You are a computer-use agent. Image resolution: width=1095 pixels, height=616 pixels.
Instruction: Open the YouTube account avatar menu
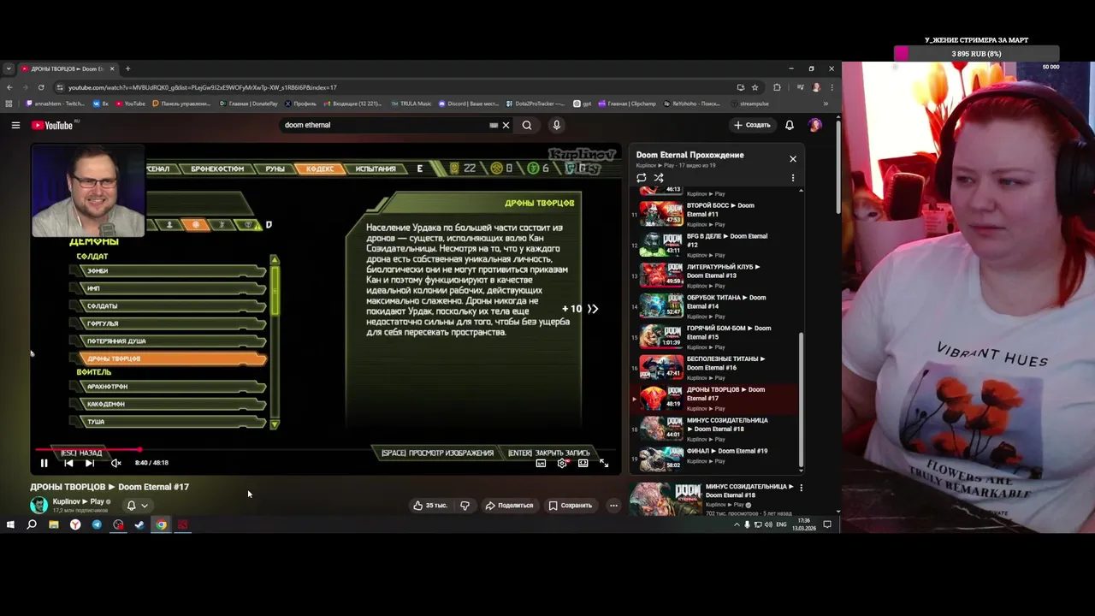[814, 125]
